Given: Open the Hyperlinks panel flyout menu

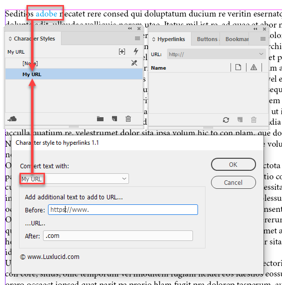Looking at the screenshot, I should (263, 39).
